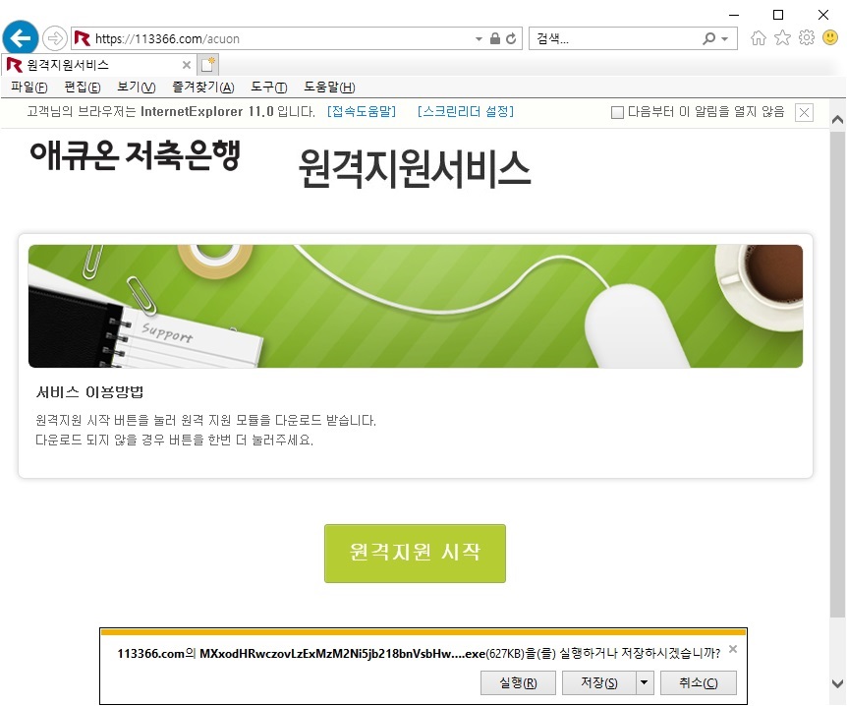Maximize the browser window
The image size is (847, 706).
click(x=778, y=15)
